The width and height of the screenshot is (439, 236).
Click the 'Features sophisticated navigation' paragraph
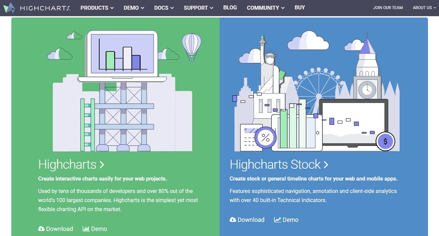[x=313, y=196]
